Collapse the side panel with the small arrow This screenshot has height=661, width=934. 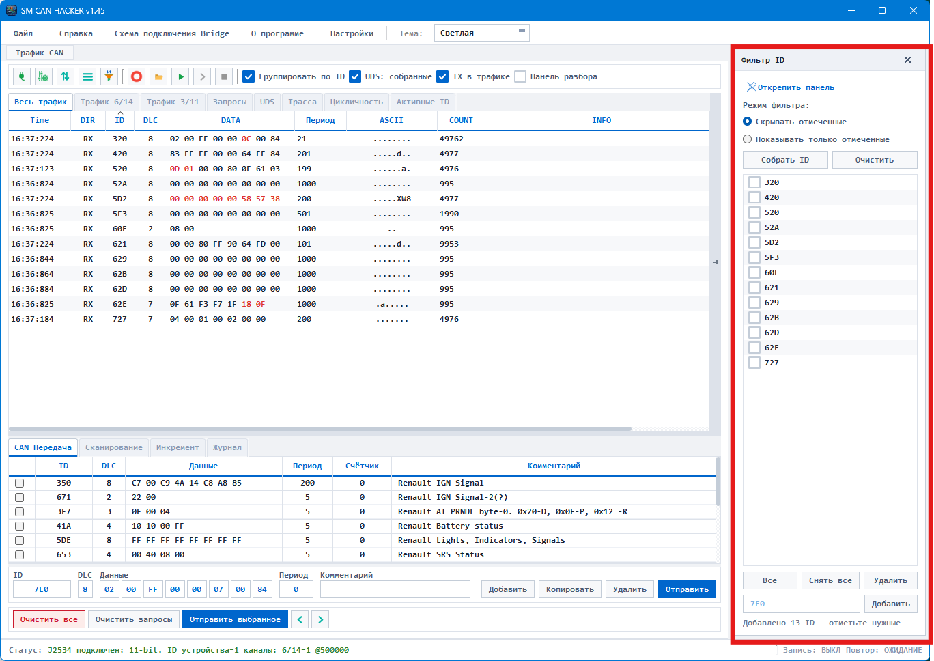pyautogui.click(x=716, y=262)
